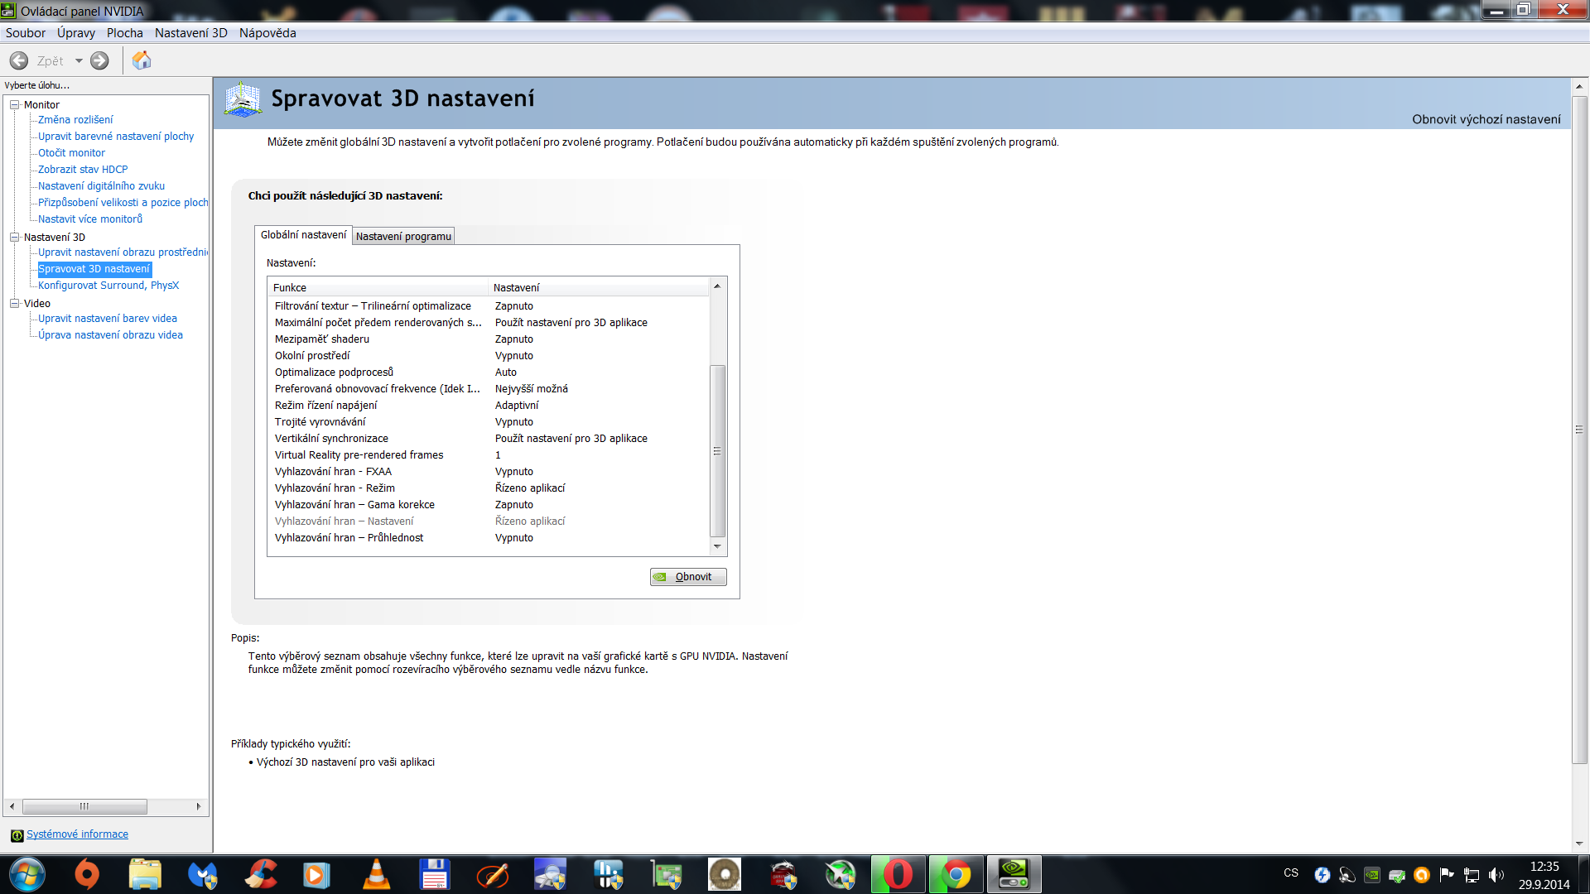Image resolution: width=1590 pixels, height=894 pixels.
Task: Open VLC media player cone icon
Action: click(377, 874)
